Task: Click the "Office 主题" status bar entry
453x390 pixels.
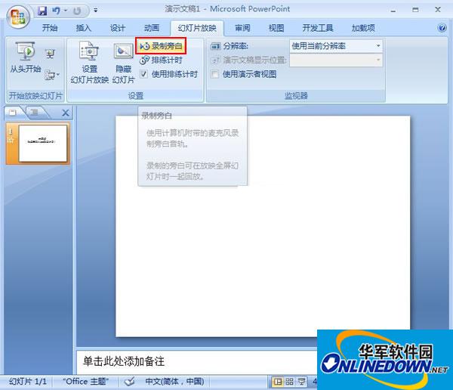Action: (85, 382)
